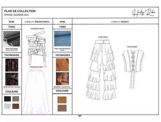Select the studded eyelet technique image
The image size is (161, 122).
[12, 79]
